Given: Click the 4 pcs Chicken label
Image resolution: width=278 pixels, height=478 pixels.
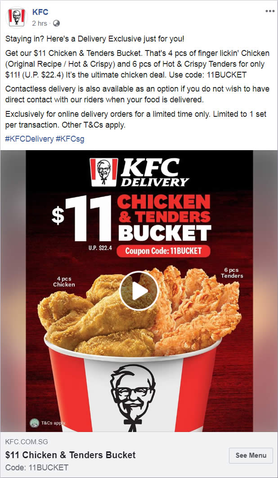Looking at the screenshot, I should point(64,281).
